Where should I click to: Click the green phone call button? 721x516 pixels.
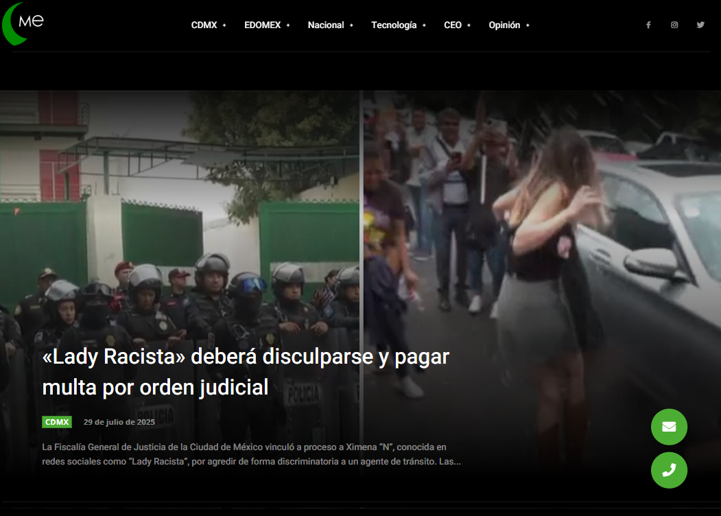coord(669,470)
